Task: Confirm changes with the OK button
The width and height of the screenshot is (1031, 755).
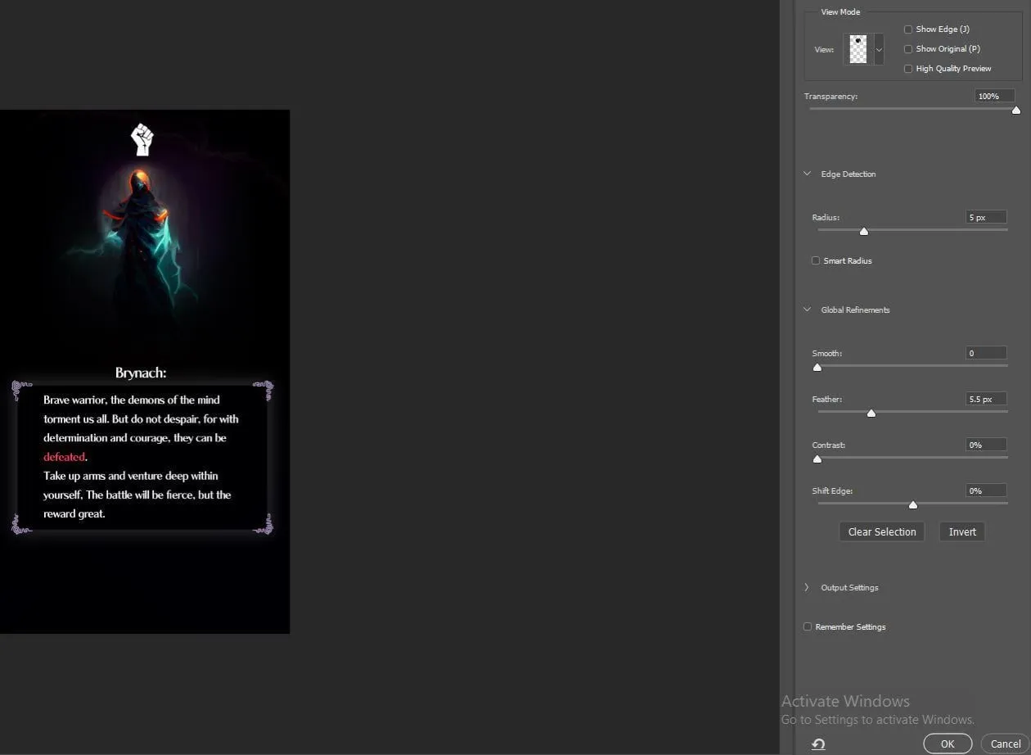Action: pos(947,744)
